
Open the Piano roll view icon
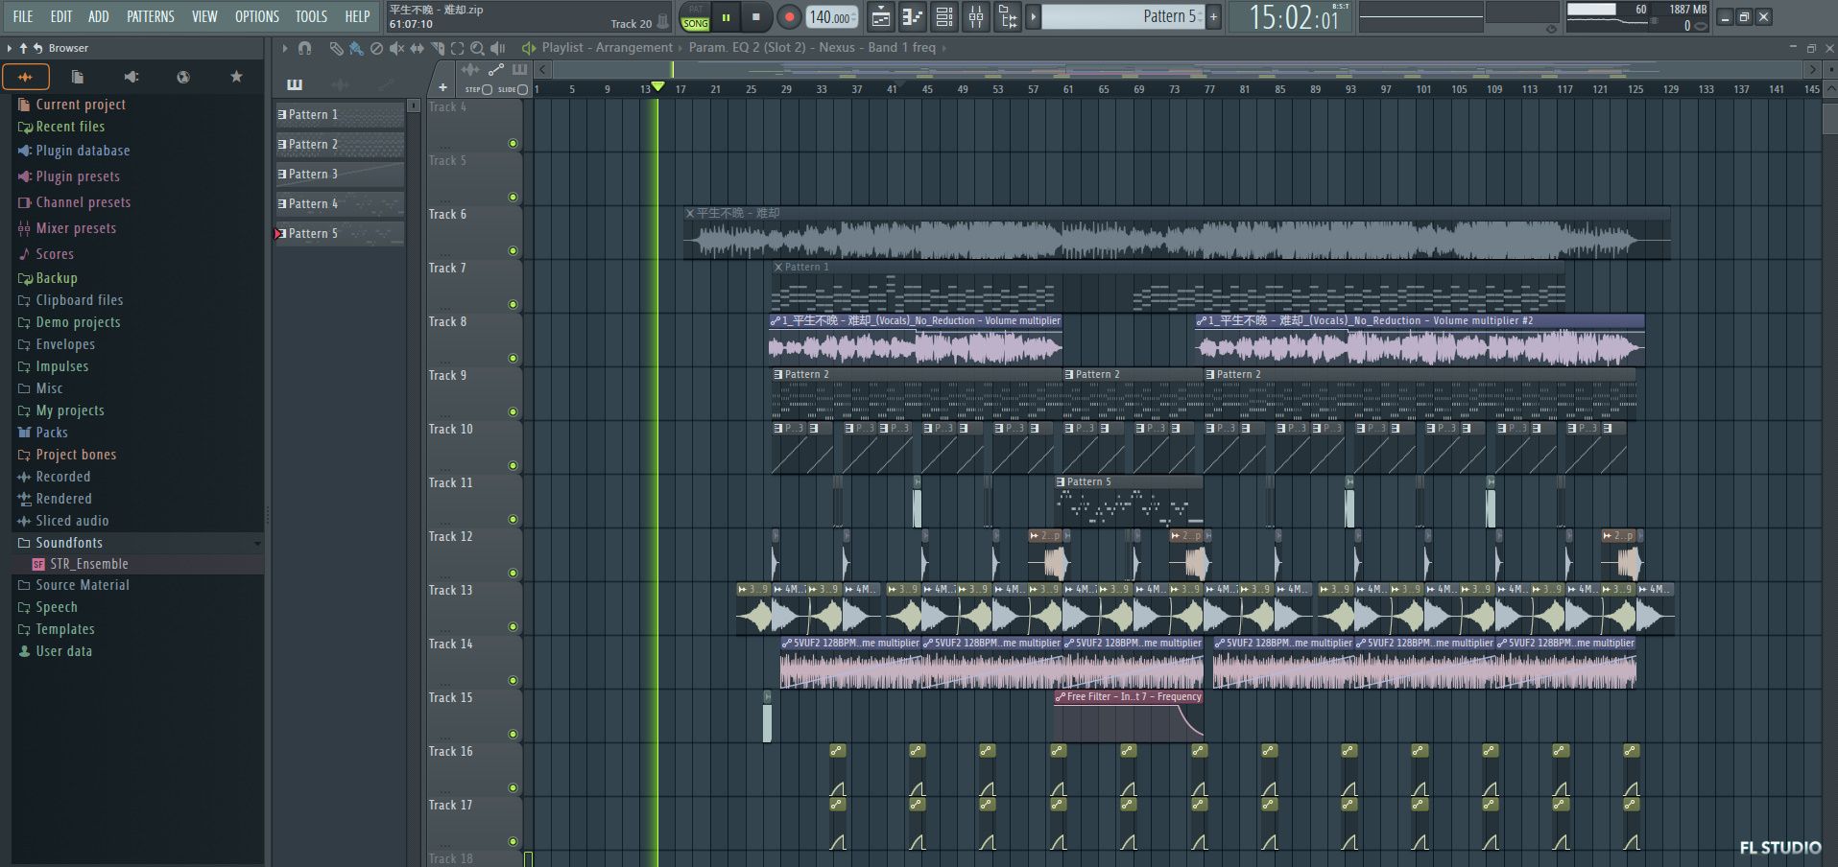coord(913,17)
